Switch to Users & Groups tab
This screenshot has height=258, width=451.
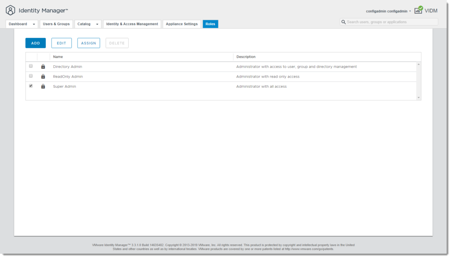coord(56,24)
